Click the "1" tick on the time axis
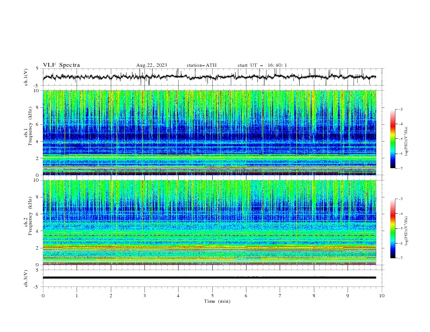Viewport: 430px width, 332px height. (x=77, y=296)
